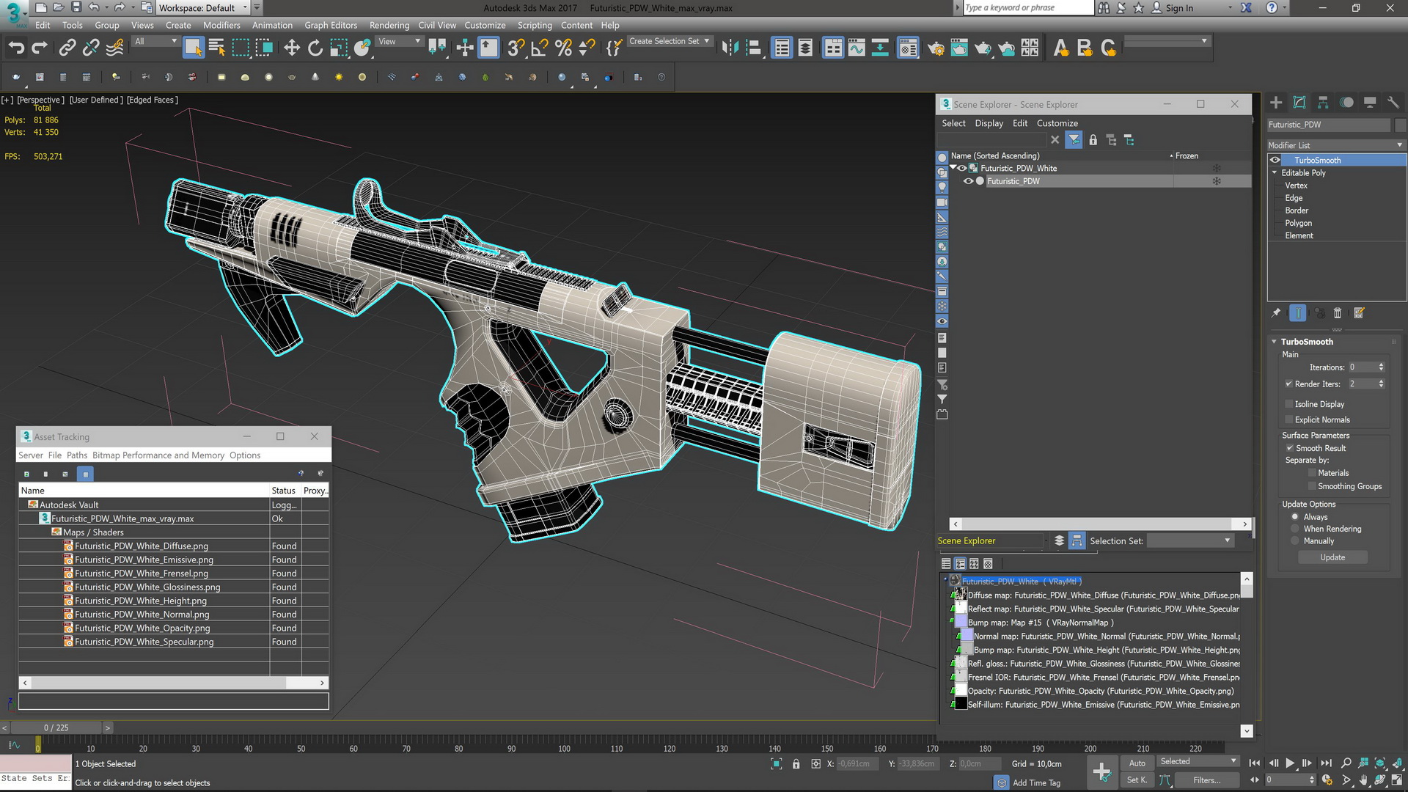Click the Scene Explorer lock icon
Image resolution: width=1408 pixels, height=792 pixels.
(x=1093, y=140)
